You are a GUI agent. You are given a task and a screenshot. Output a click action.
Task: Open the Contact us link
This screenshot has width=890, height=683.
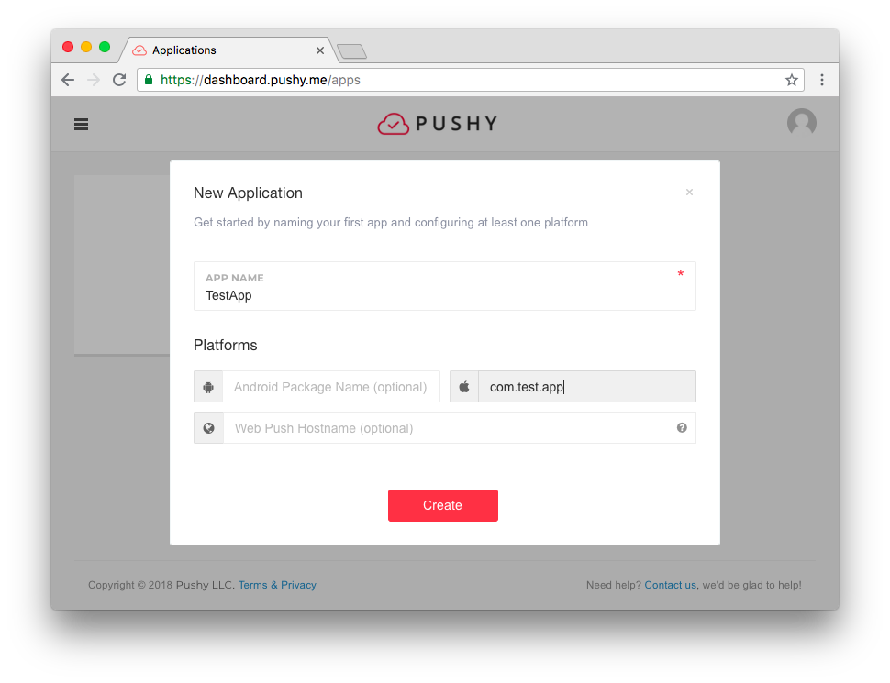pos(671,585)
